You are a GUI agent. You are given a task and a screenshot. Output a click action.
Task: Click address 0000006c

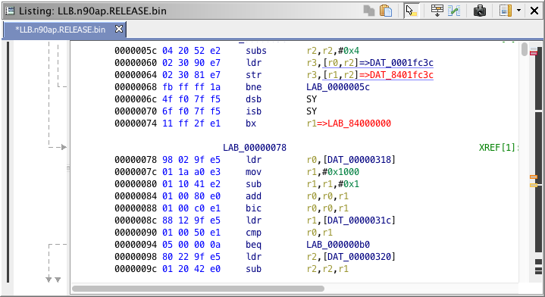pos(136,99)
